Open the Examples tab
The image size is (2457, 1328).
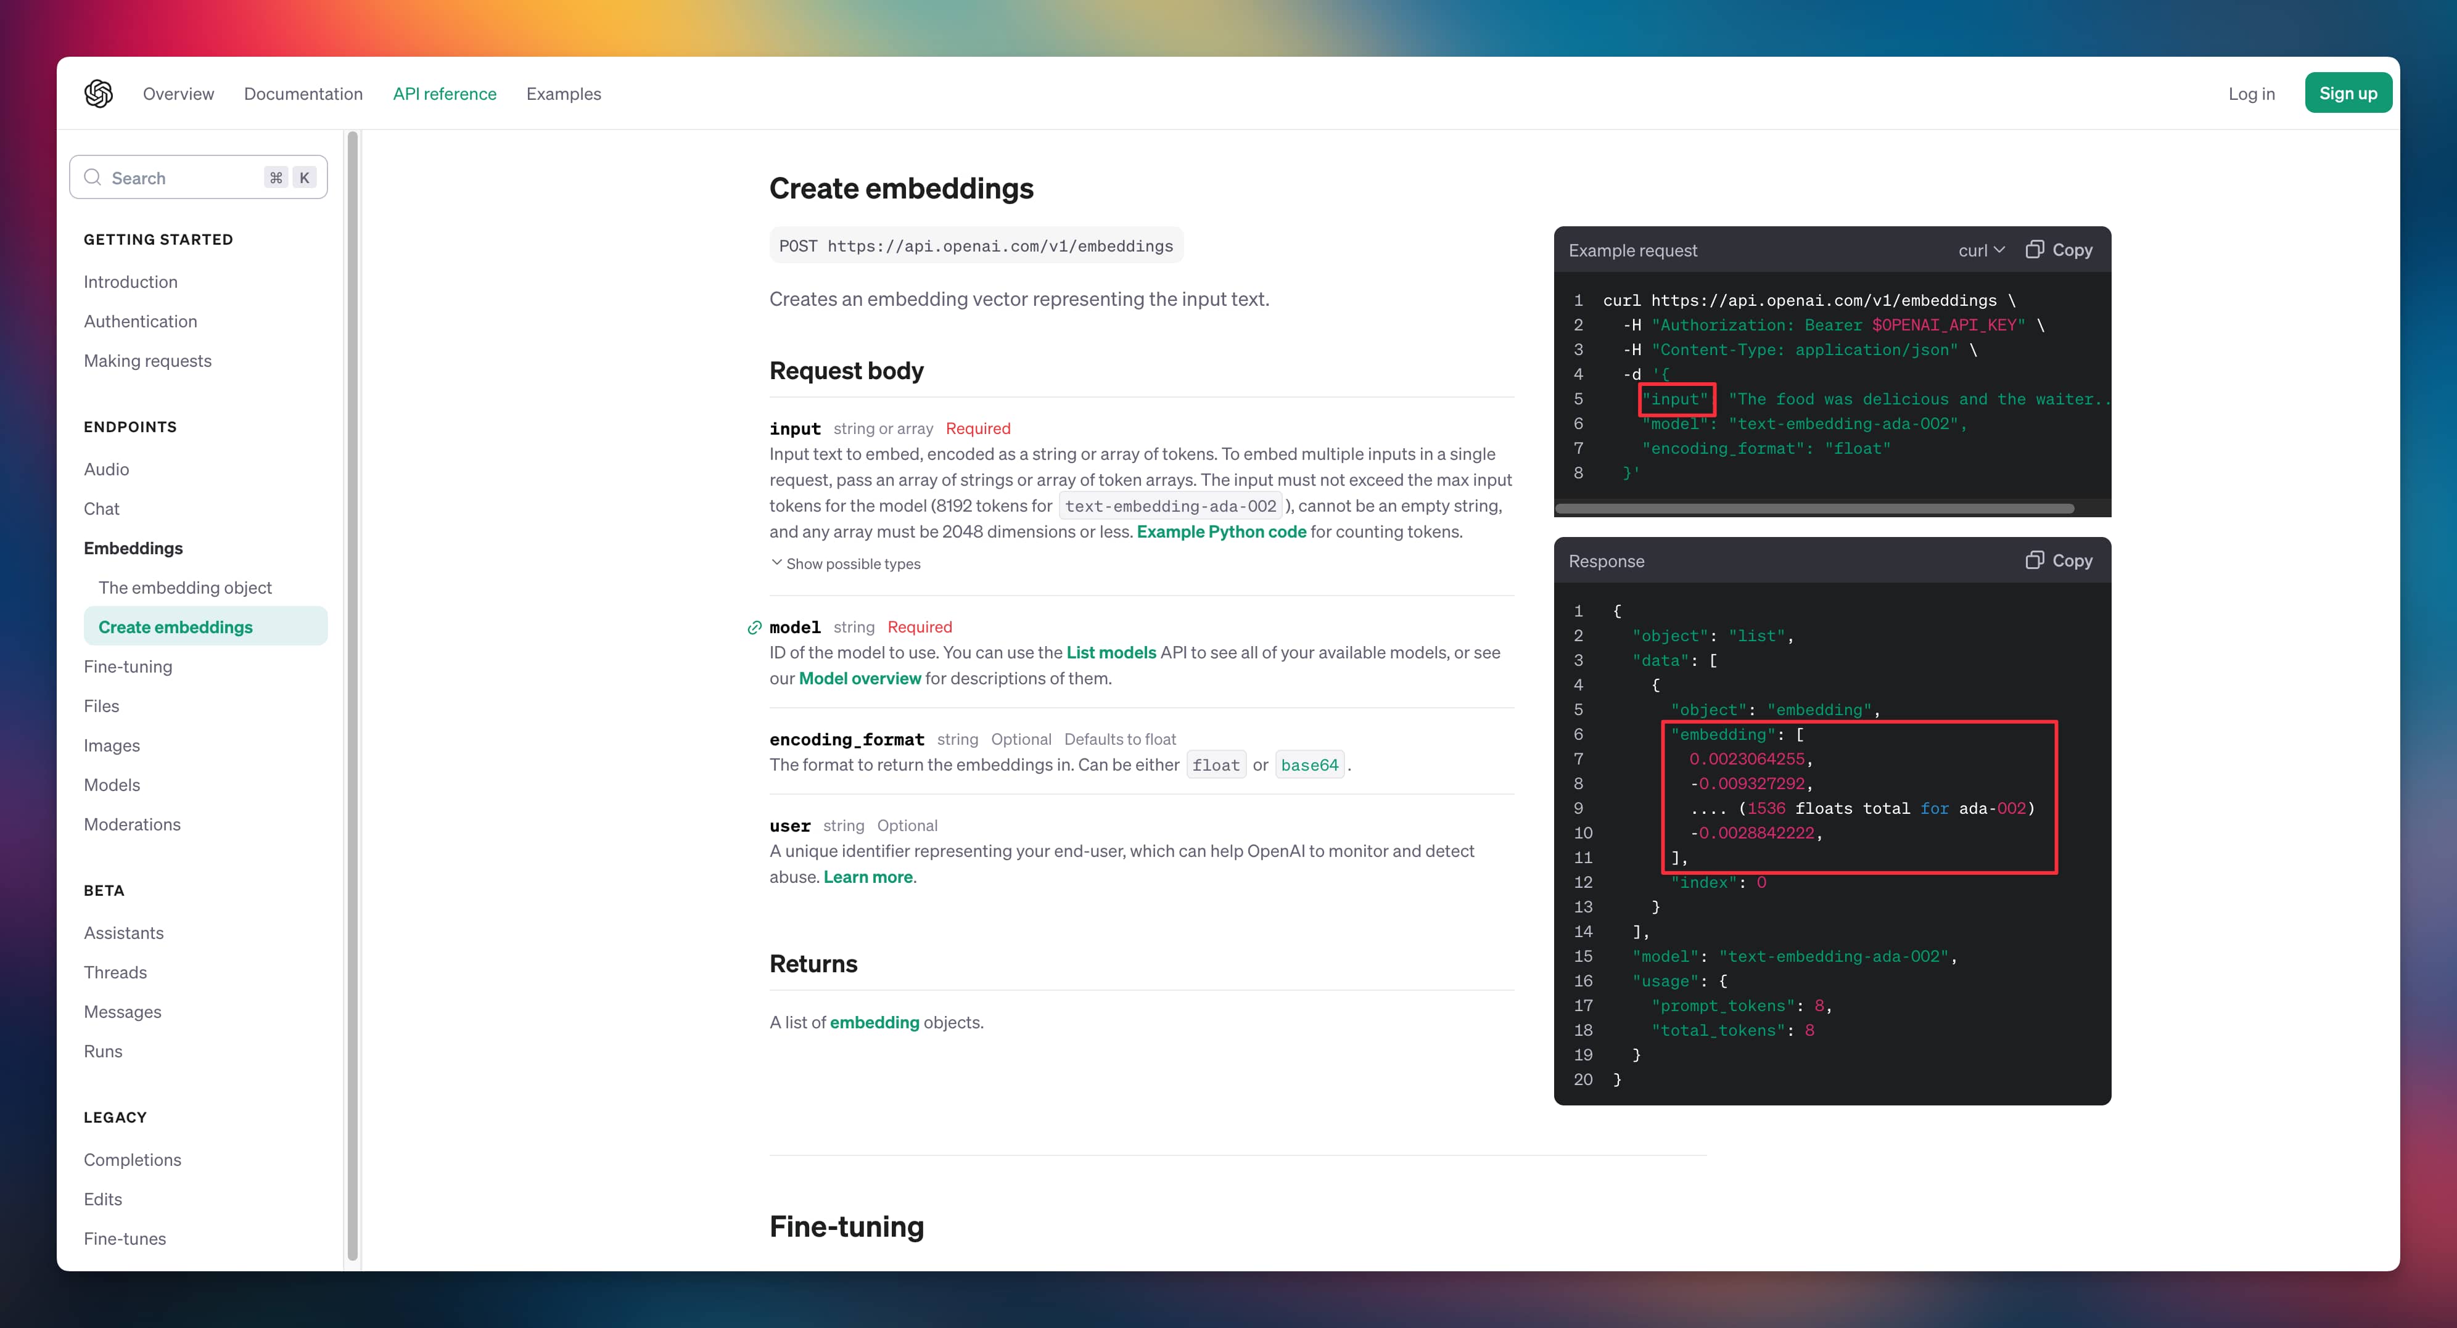pos(562,94)
